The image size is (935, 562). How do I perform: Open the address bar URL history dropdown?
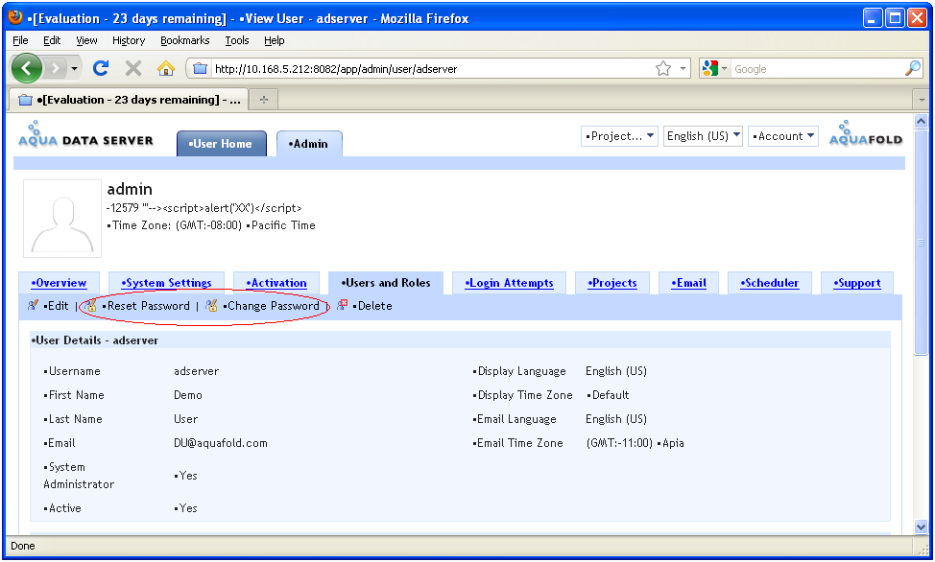pos(683,68)
